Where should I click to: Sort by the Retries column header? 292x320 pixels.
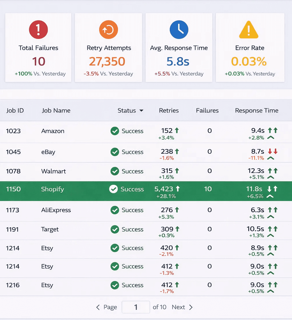point(169,110)
